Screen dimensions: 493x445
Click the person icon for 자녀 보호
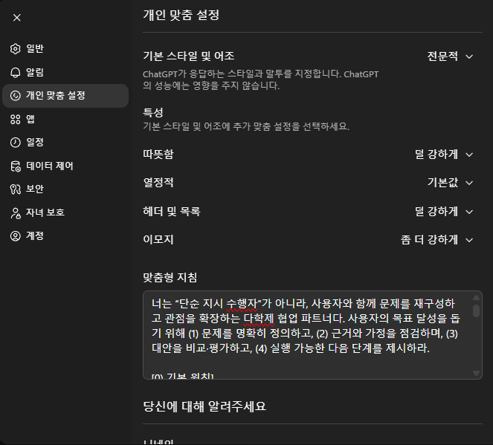[x=16, y=213]
